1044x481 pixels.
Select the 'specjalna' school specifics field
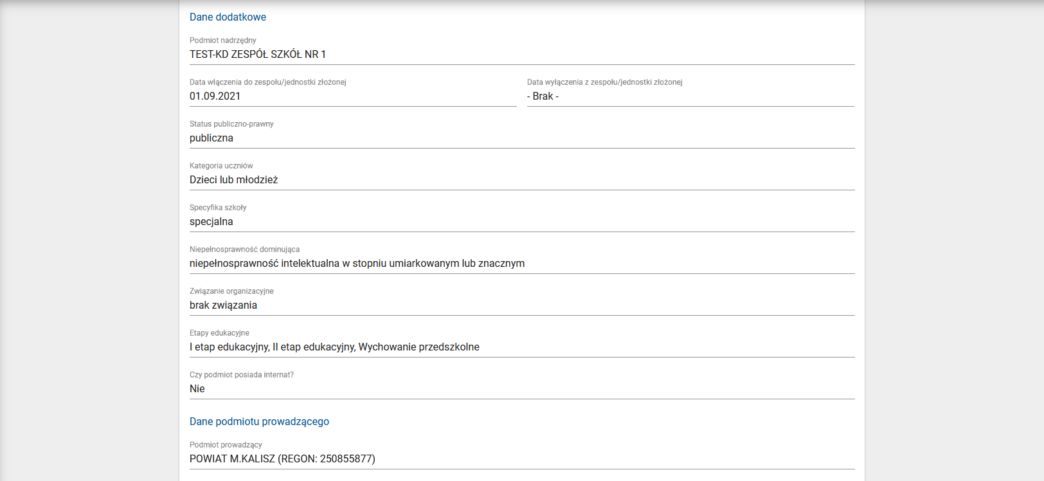coord(212,222)
